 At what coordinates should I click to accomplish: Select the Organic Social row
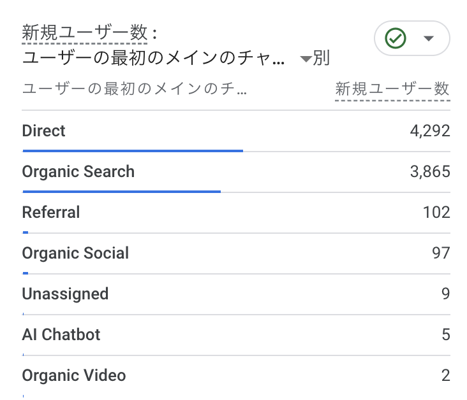[75, 253]
